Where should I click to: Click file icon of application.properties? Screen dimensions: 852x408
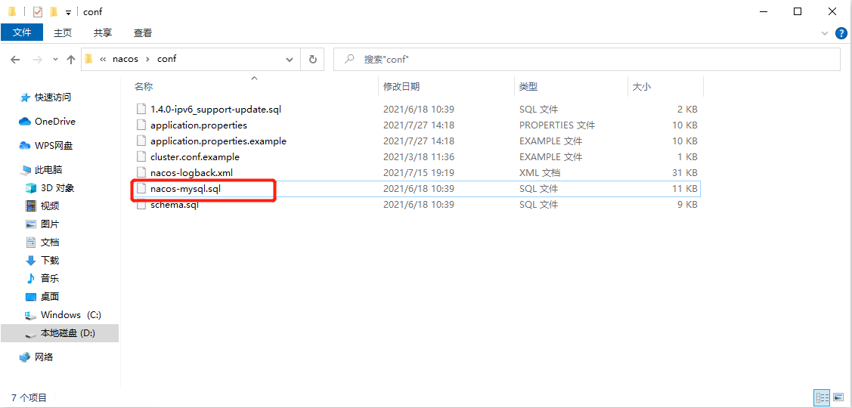coord(141,125)
